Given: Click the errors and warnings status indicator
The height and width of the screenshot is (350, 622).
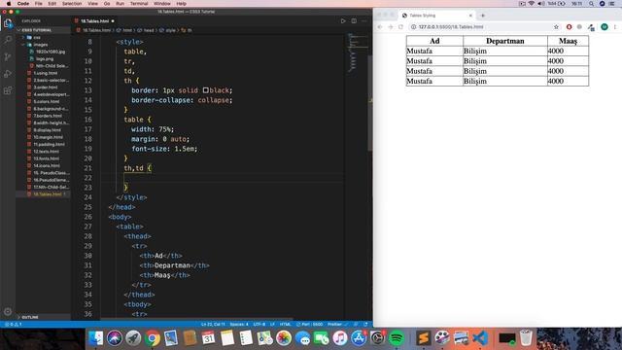Looking at the screenshot, I should 13,324.
